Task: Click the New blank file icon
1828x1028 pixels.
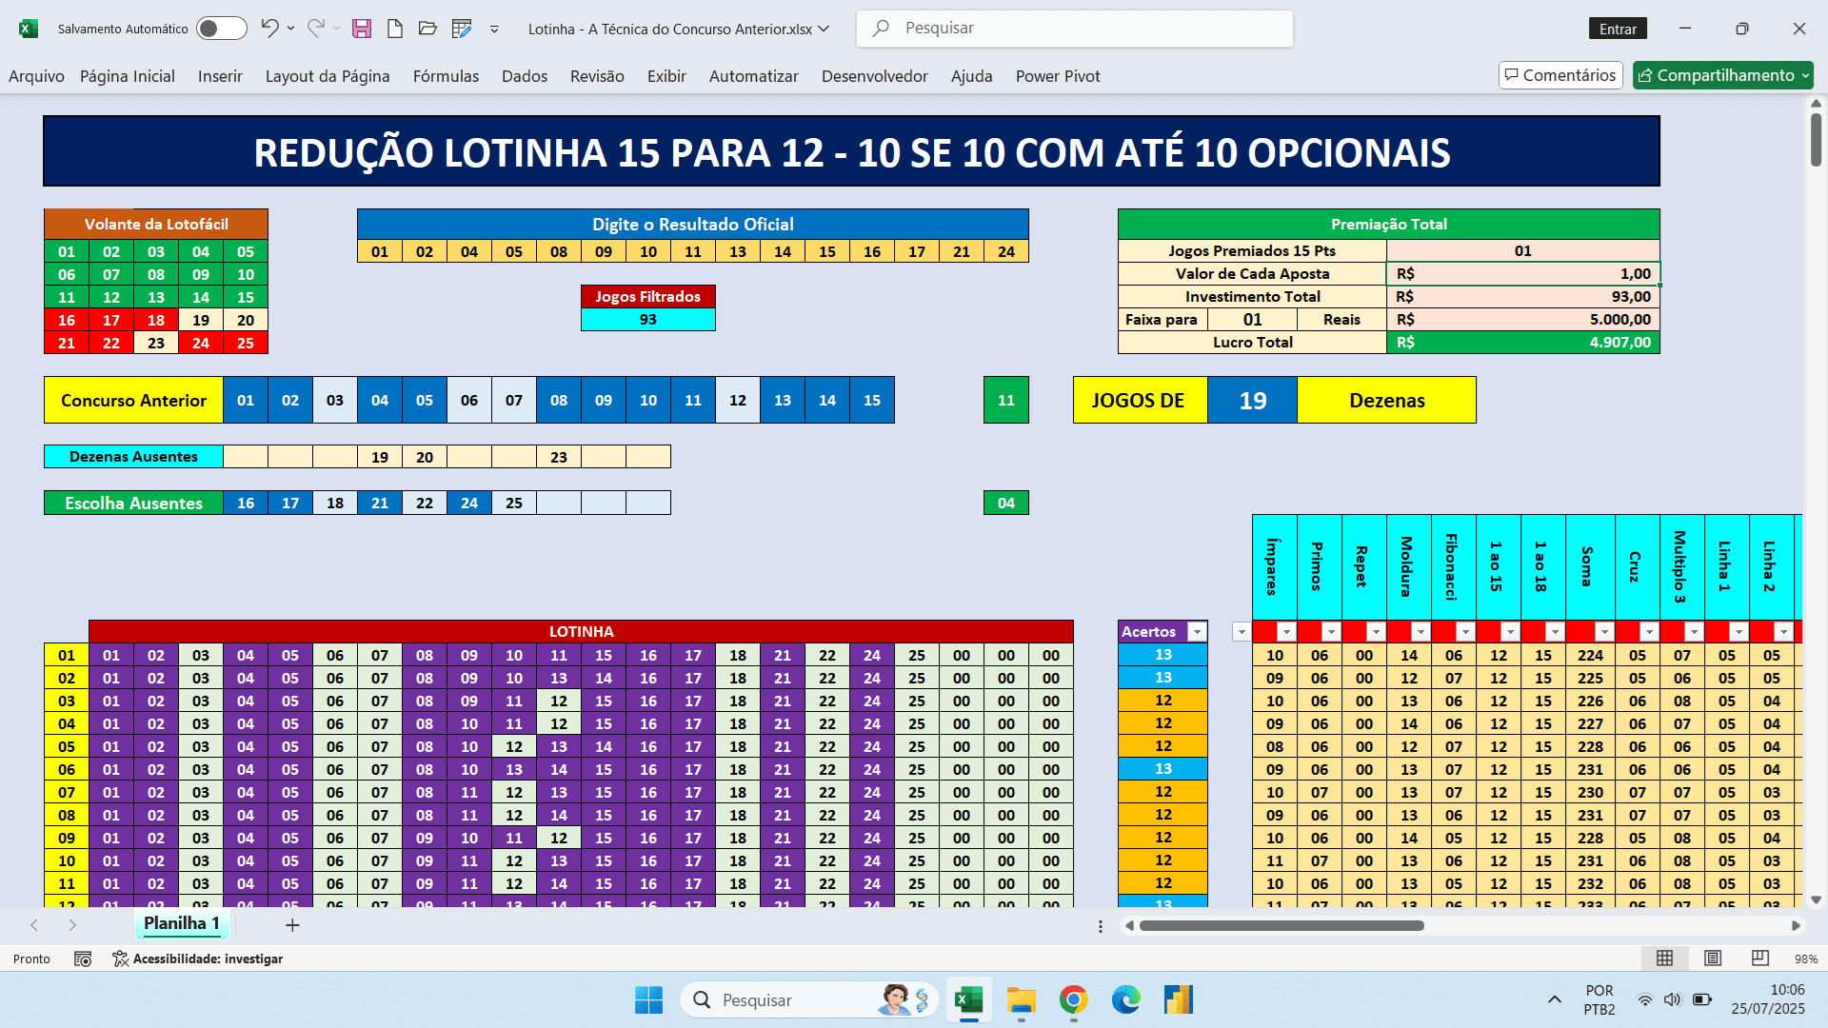Action: (x=394, y=29)
